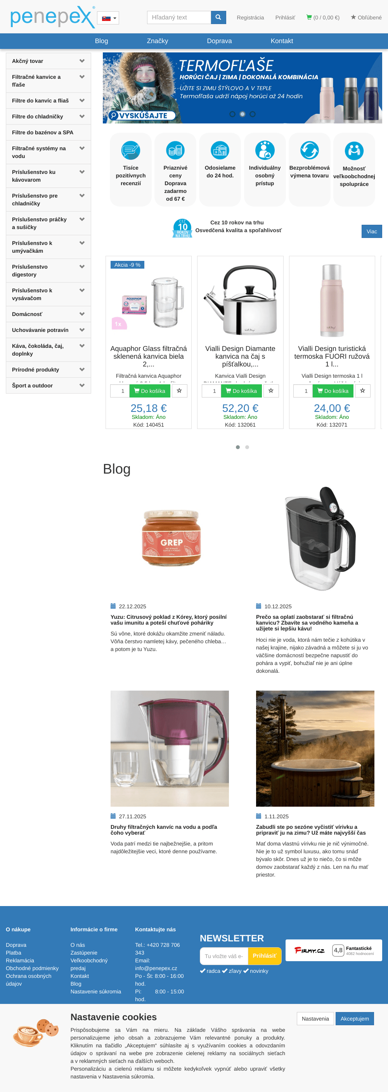
Task: Open the Doprava menu item
Action: pos(220,41)
